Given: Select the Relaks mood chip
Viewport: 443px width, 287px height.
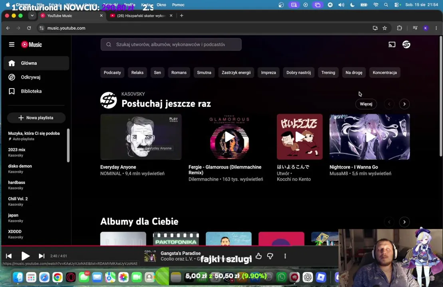Looking at the screenshot, I should (137, 73).
